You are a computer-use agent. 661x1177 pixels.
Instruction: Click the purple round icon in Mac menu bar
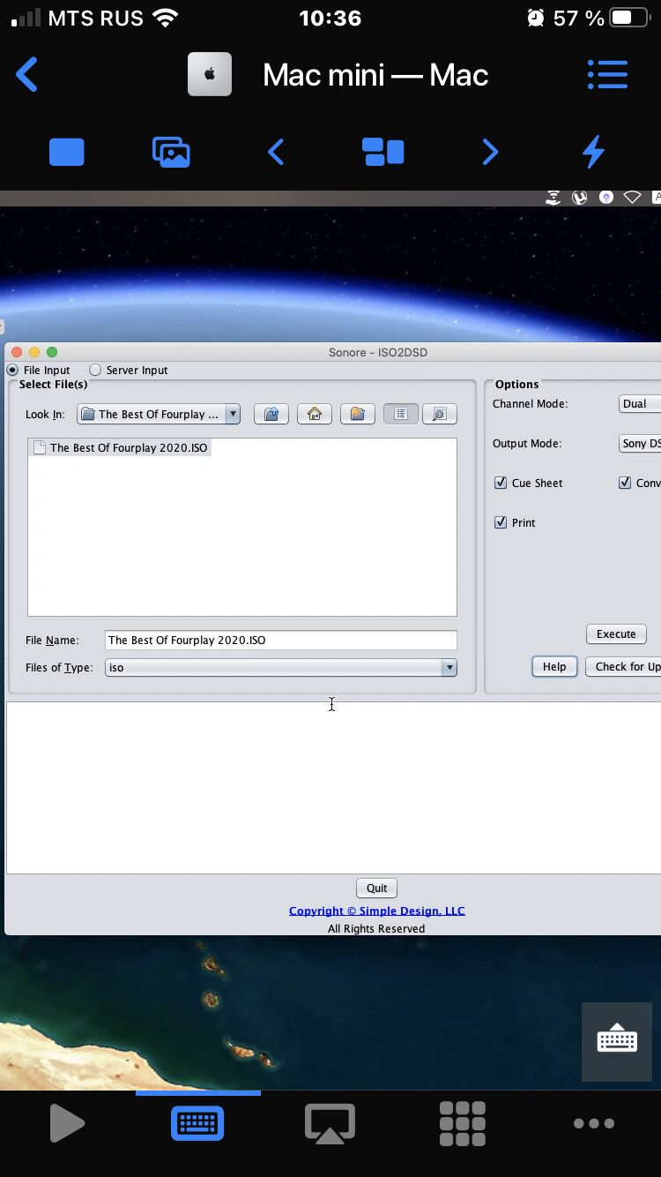[x=606, y=198]
